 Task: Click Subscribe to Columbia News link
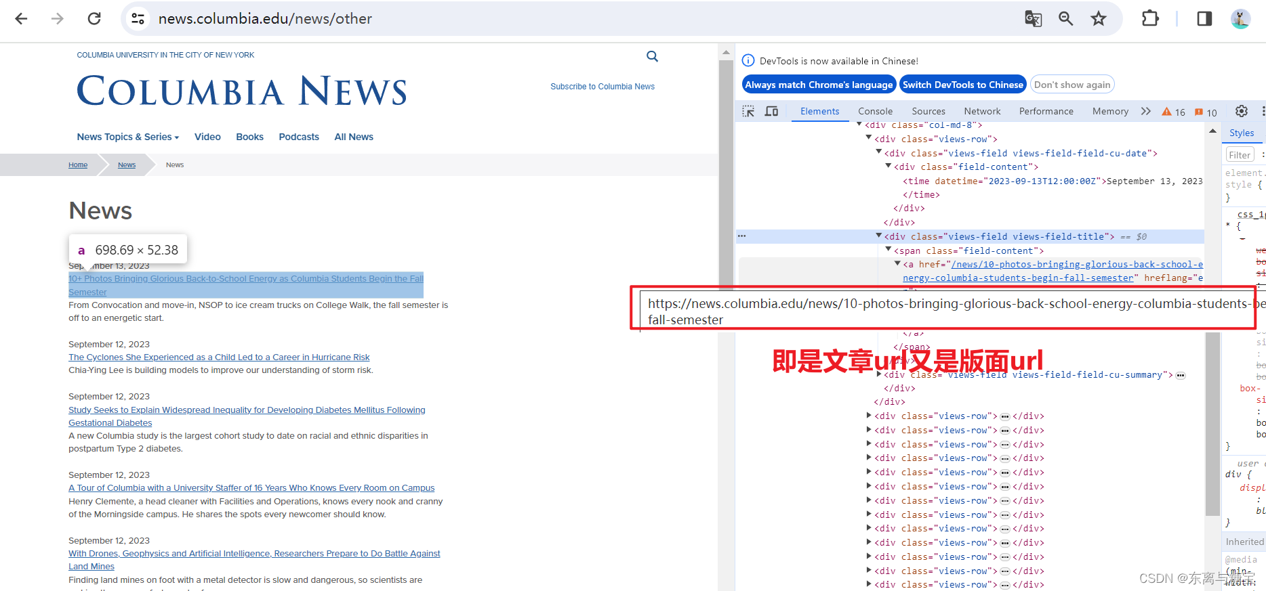tap(603, 87)
